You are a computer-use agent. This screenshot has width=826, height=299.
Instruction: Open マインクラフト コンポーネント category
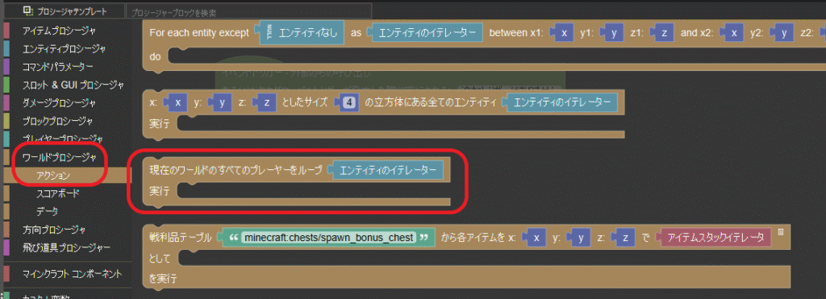[72, 274]
